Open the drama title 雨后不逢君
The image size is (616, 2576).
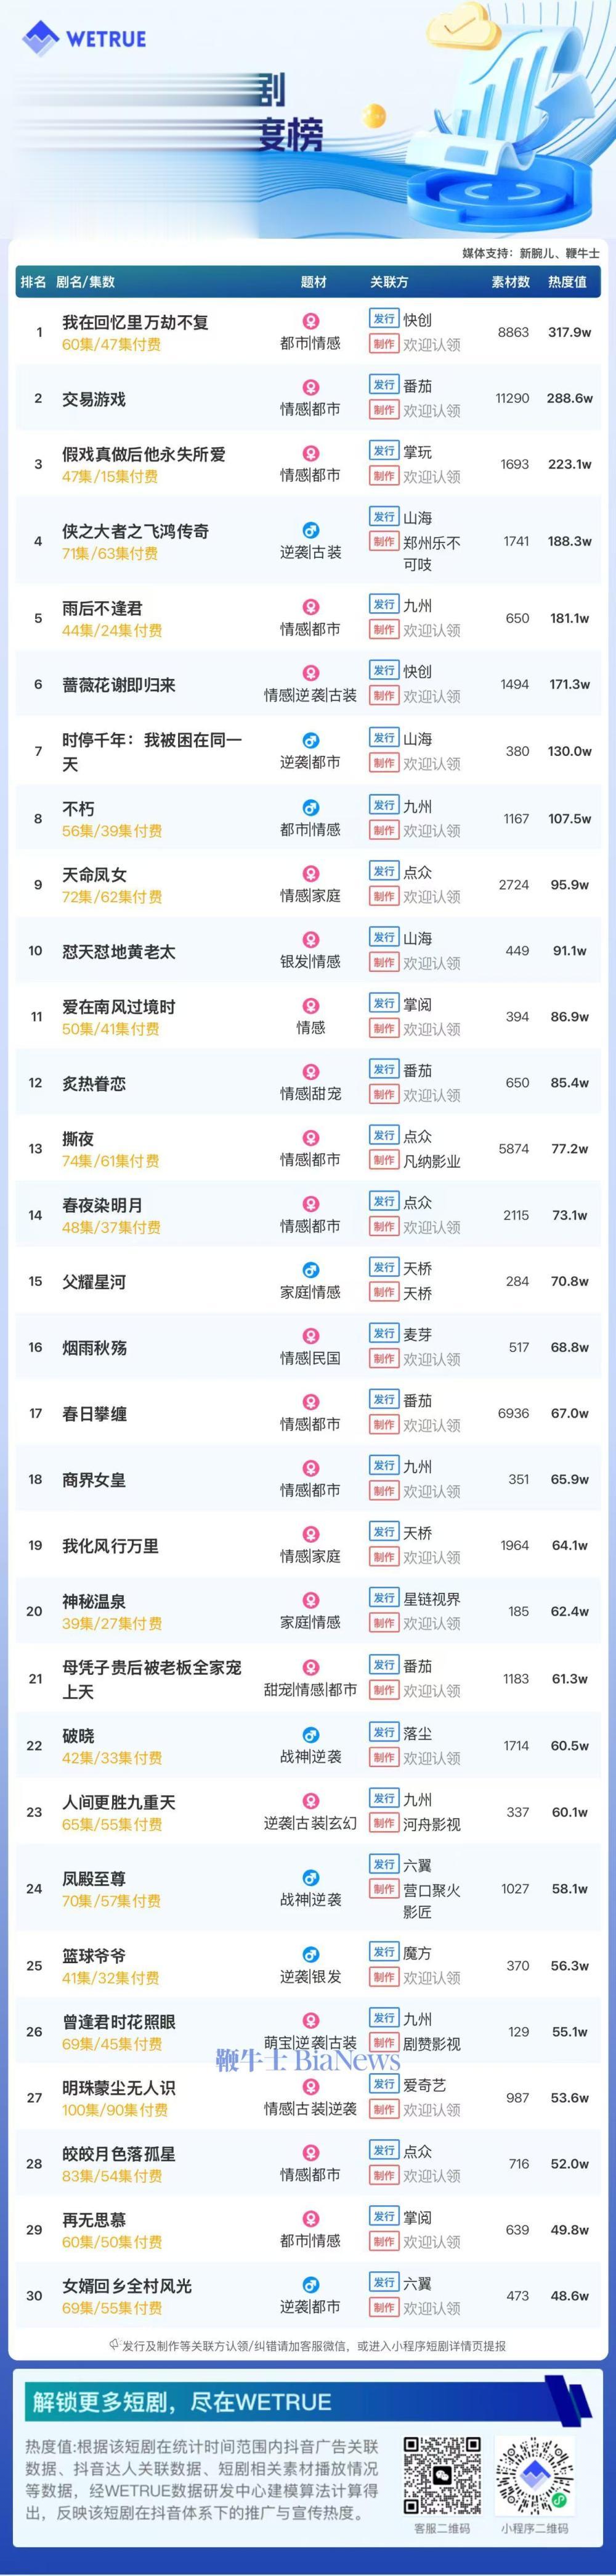[x=102, y=608]
